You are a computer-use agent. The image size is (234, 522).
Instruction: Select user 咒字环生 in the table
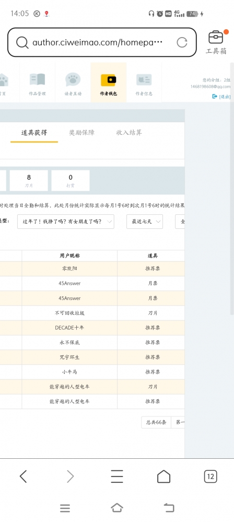tap(69, 357)
